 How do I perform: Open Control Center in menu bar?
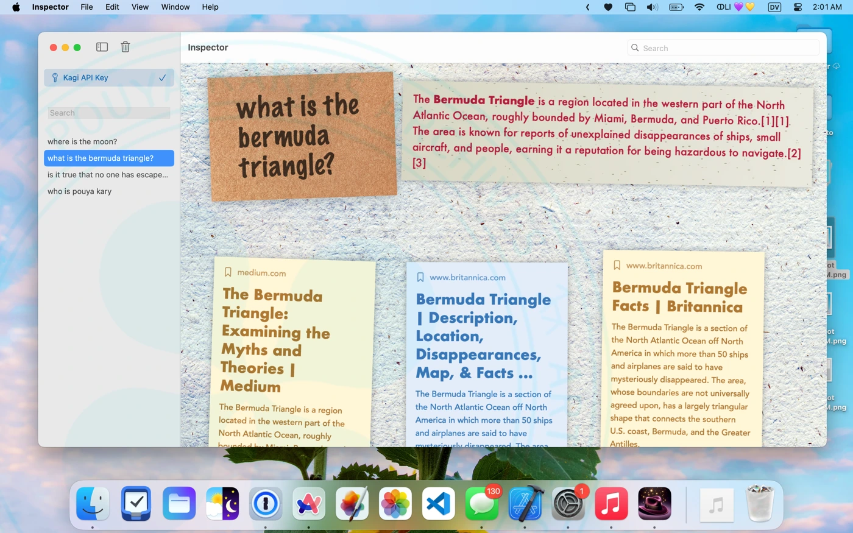[x=798, y=7]
